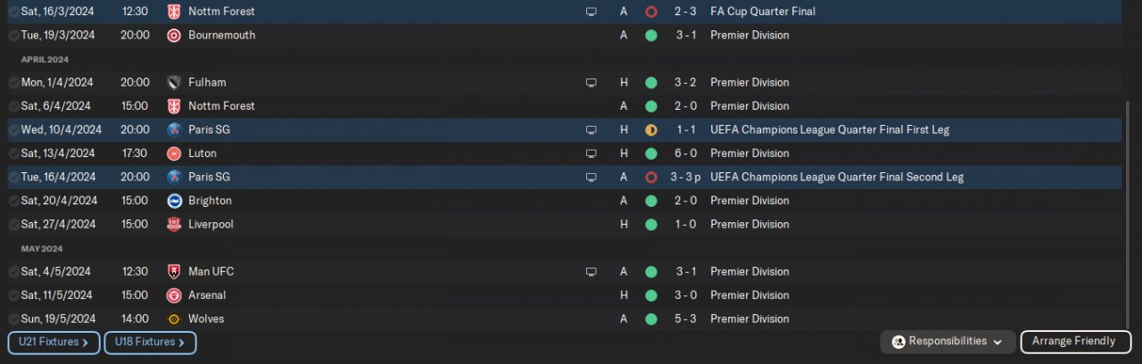The image size is (1142, 364).
Task: Open the Arsenal club name link
Action: 207,295
